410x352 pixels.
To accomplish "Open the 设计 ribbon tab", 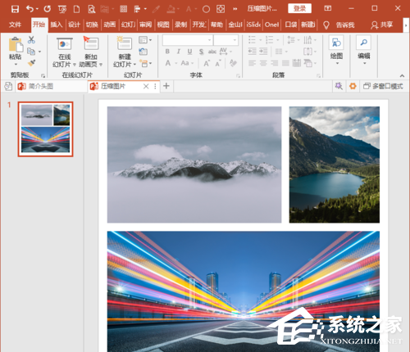I will click(x=74, y=25).
